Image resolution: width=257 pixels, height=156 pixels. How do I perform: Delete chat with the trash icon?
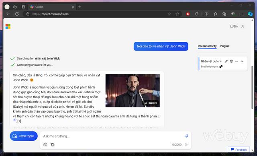tap(231, 61)
